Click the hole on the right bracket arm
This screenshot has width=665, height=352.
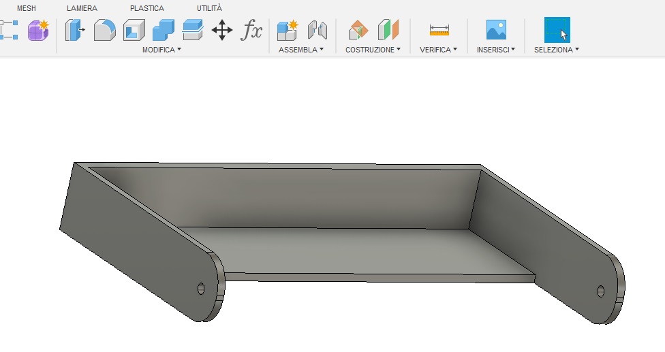coord(600,291)
